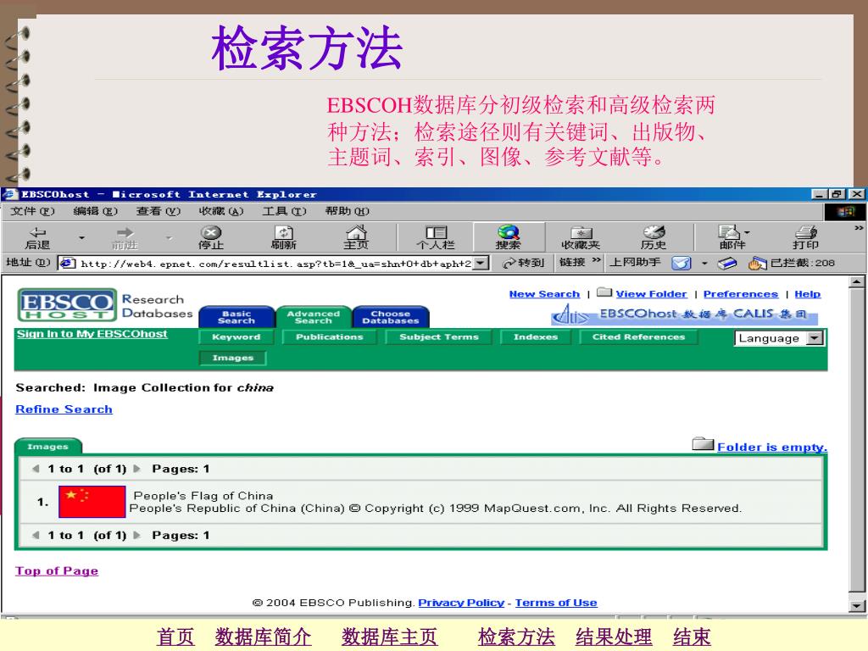The image size is (868, 651).
Task: Open the Edit (编辑) menu
Action: pyautogui.click(x=95, y=211)
